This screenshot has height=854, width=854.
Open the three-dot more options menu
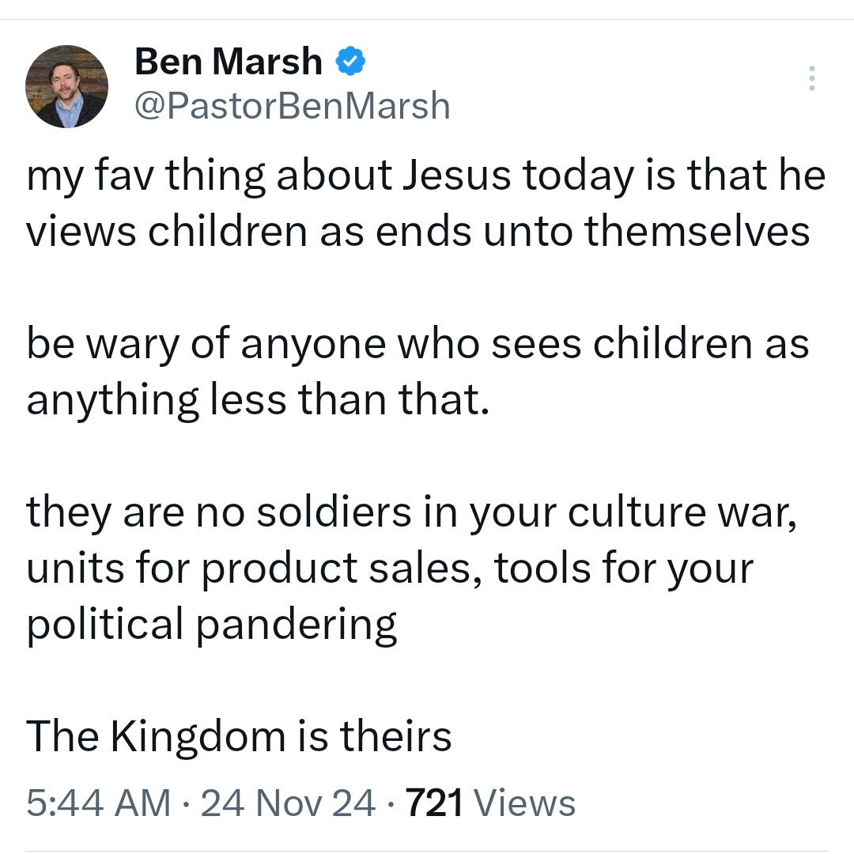coord(811,79)
